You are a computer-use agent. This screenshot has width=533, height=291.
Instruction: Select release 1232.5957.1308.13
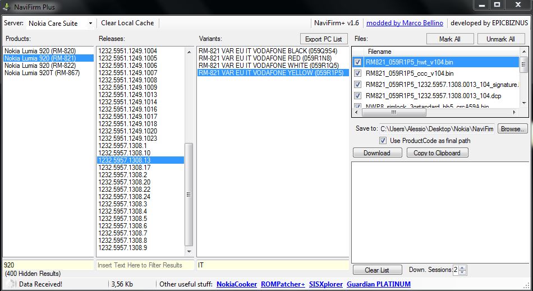click(x=140, y=160)
